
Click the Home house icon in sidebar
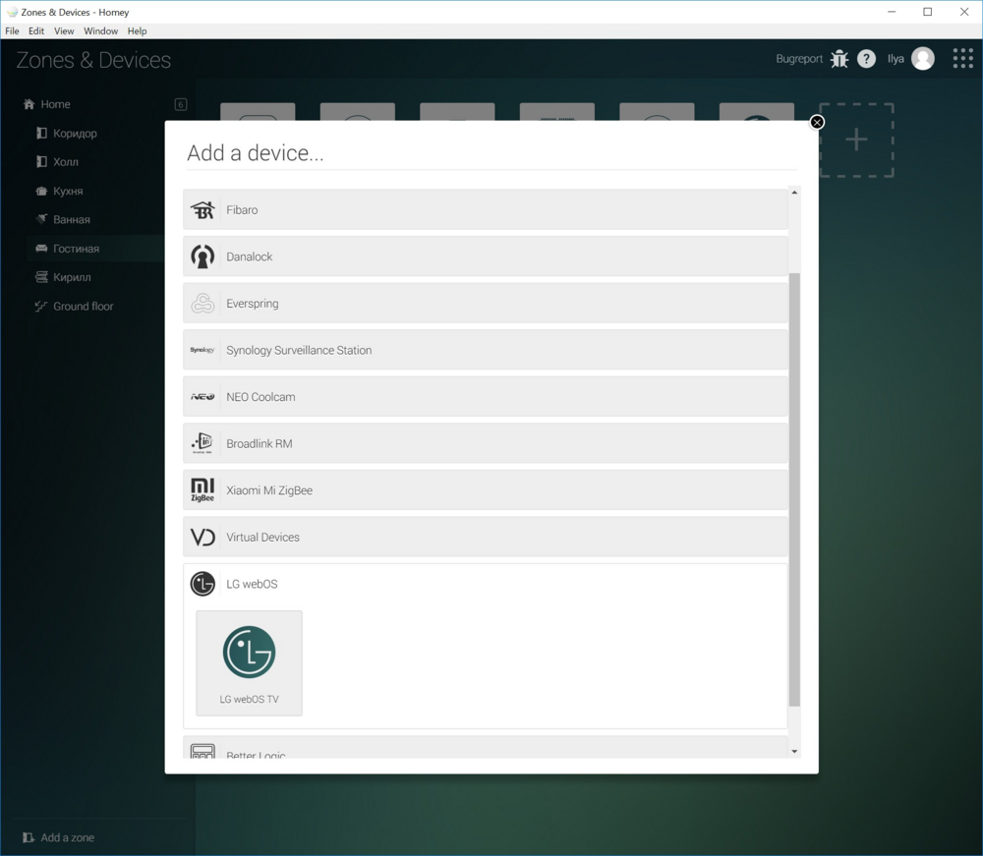pyautogui.click(x=29, y=104)
